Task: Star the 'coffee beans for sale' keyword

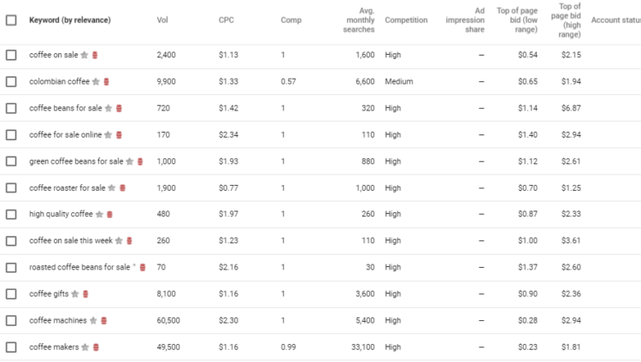Action: [x=109, y=109]
